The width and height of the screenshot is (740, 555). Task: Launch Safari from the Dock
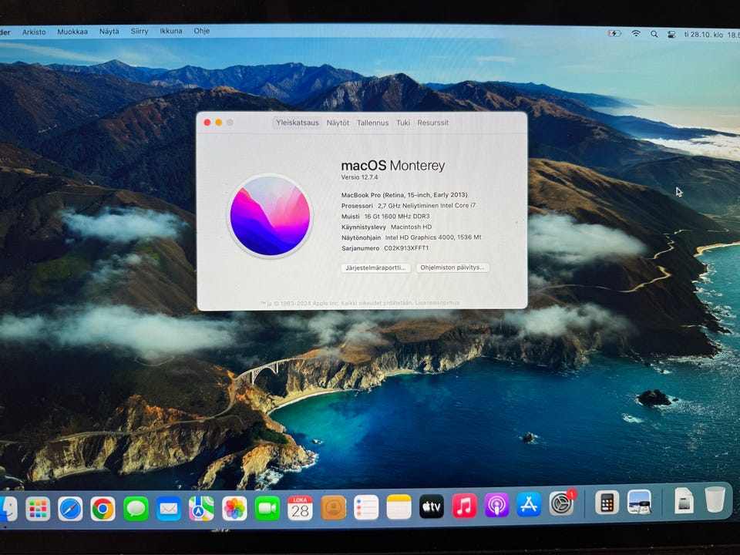click(x=70, y=509)
